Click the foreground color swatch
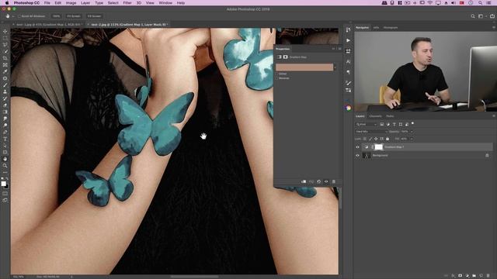The height and width of the screenshot is (279, 497). [x=3, y=184]
